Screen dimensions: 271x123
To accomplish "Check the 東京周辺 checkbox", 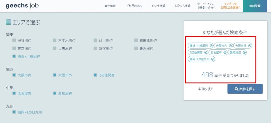I will 14,48.
